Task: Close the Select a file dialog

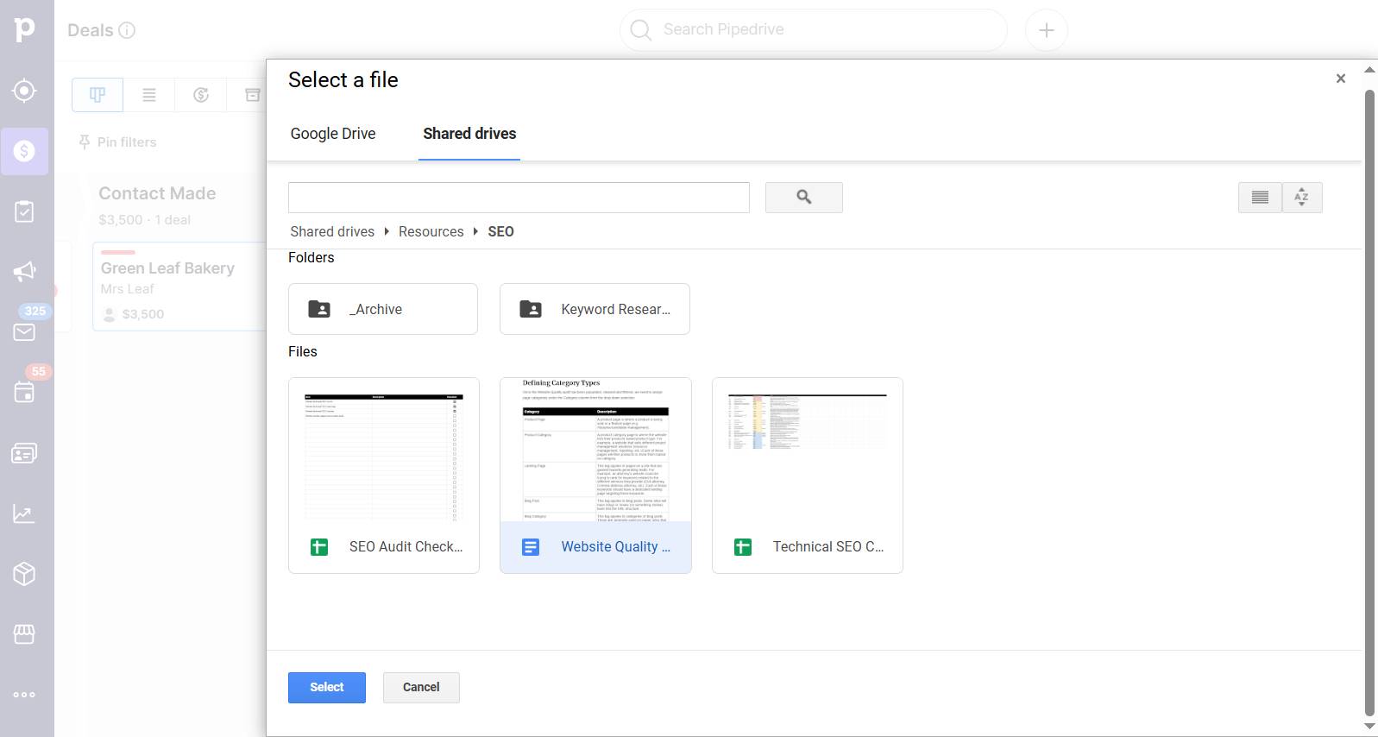Action: [1341, 79]
